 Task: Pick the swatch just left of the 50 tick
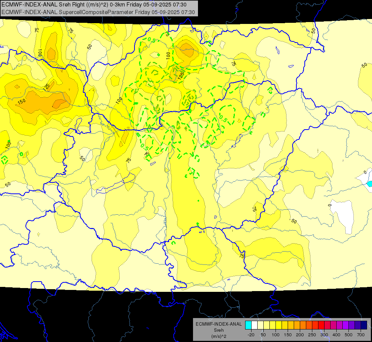tap(261, 325)
